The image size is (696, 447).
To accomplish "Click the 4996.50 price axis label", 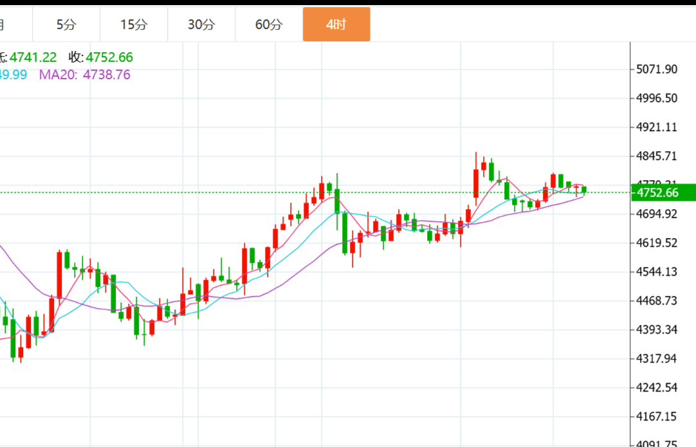I will [x=656, y=98].
